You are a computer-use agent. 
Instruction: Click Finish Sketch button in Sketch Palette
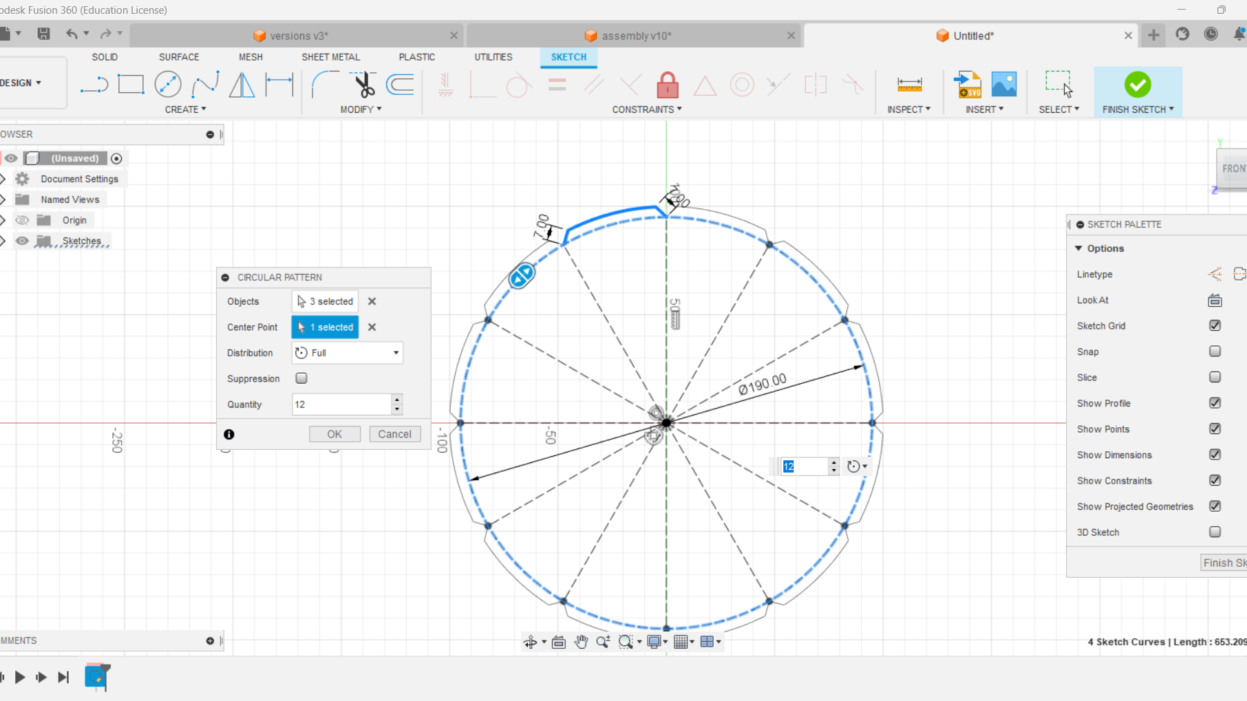(x=1224, y=563)
